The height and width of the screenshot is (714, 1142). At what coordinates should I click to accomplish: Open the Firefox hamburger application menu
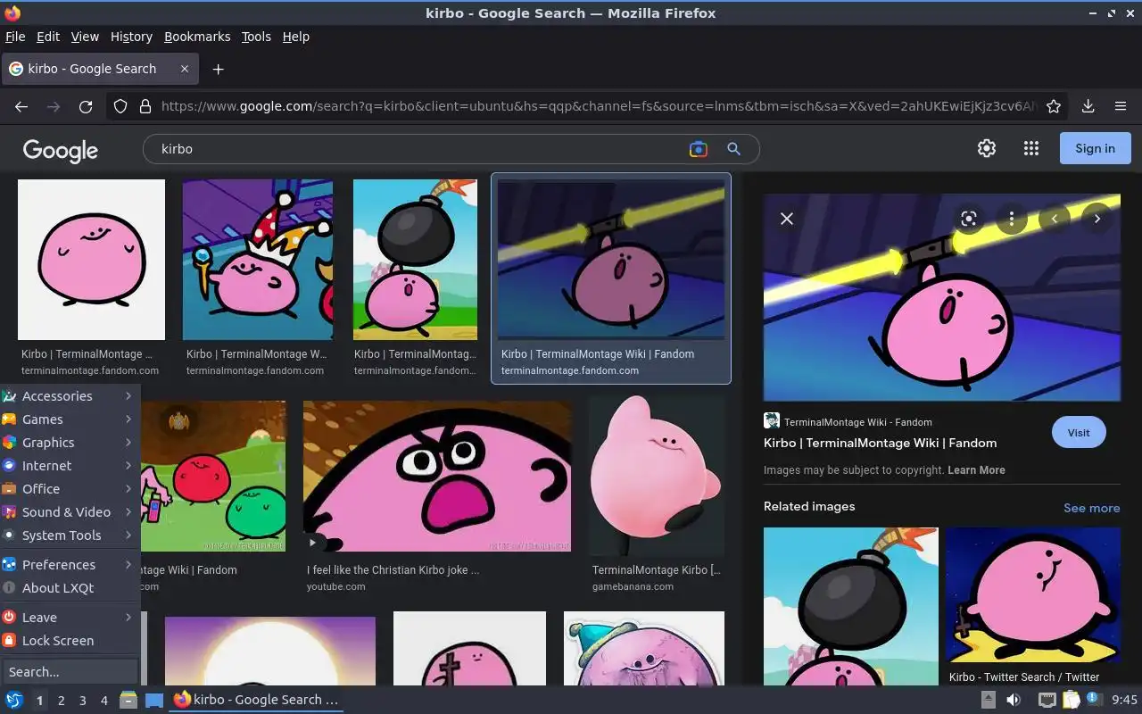1121,106
